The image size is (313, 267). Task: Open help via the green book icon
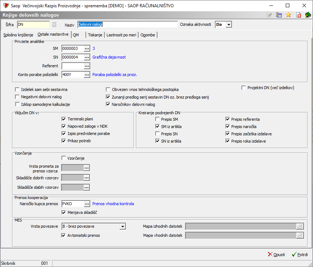[308, 15]
